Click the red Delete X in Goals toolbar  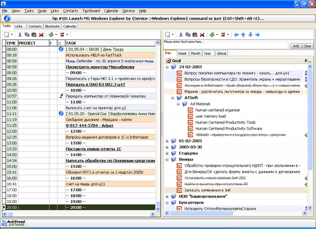tap(202, 35)
